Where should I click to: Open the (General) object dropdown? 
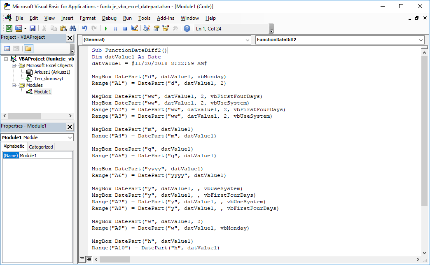click(x=248, y=40)
